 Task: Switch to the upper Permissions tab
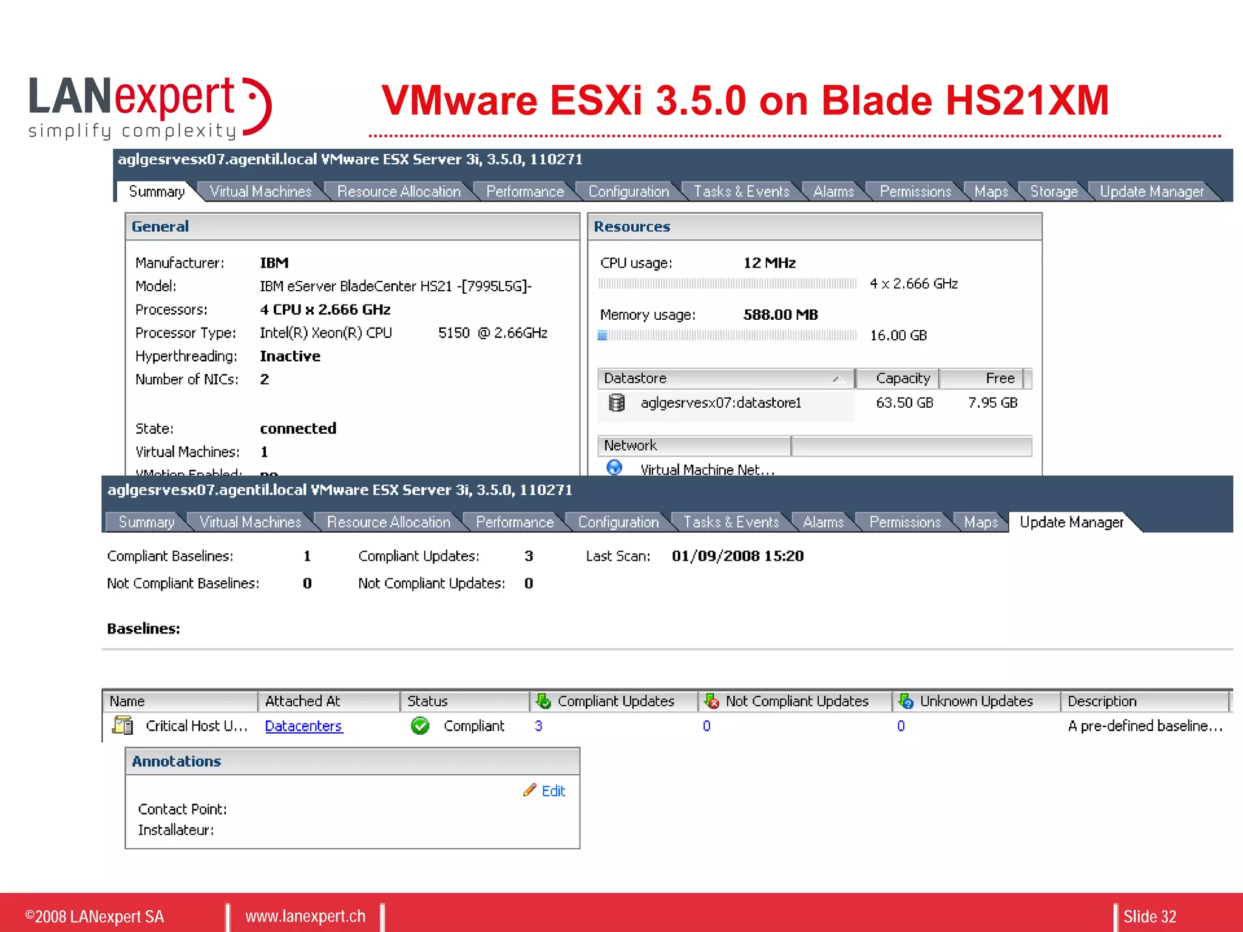[x=915, y=192]
